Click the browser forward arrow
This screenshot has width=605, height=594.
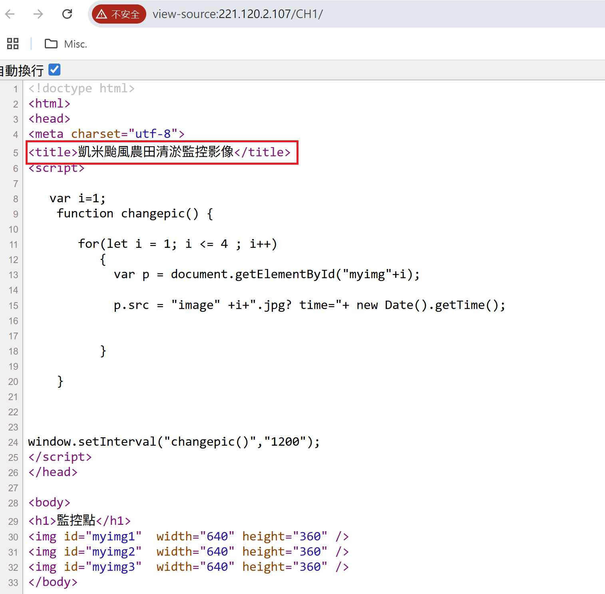click(x=38, y=14)
